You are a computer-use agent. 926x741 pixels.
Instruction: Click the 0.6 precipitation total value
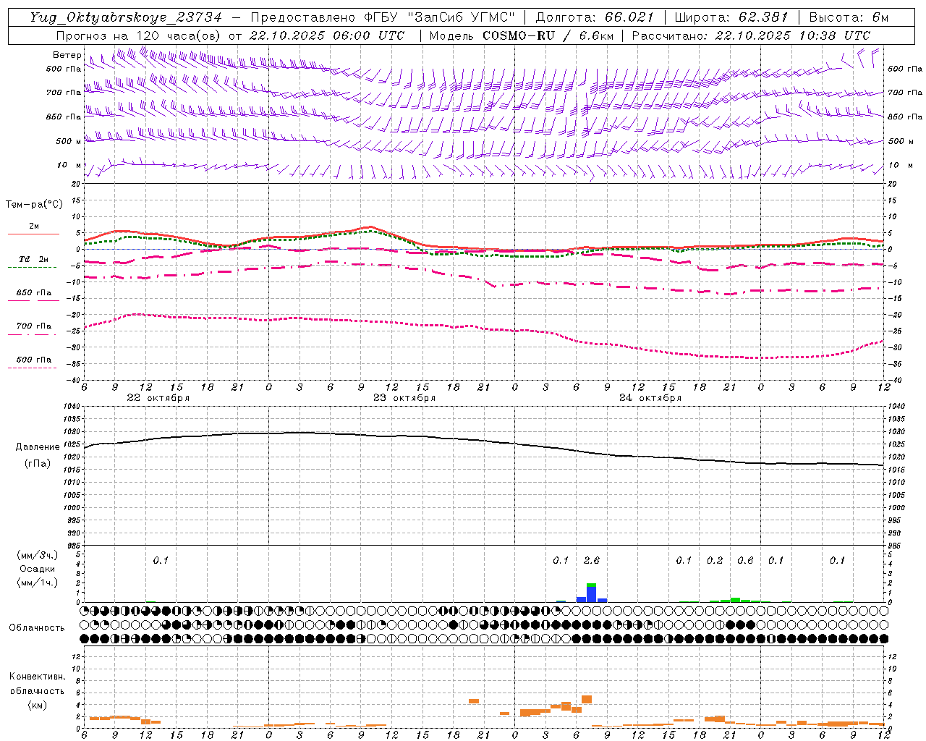pos(744,560)
